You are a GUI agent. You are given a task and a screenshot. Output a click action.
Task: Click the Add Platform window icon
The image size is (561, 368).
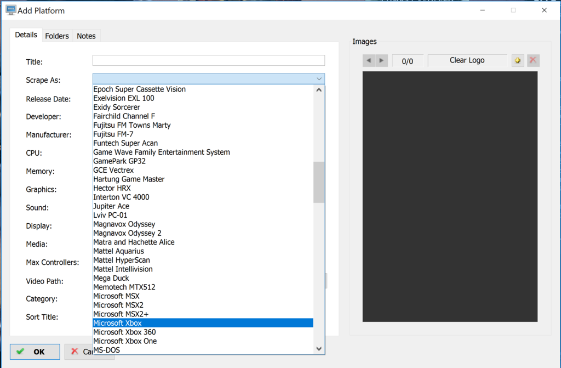(x=10, y=10)
